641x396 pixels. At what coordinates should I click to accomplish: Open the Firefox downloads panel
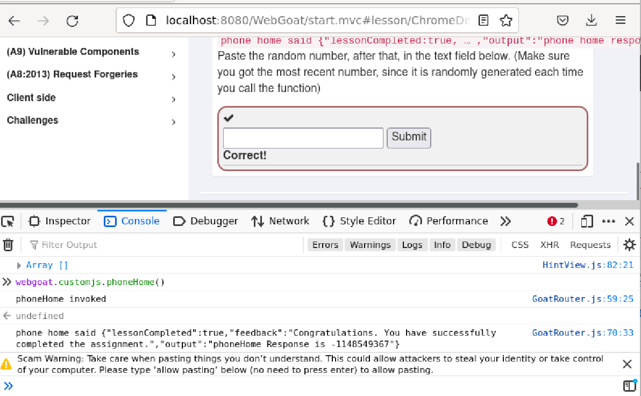coord(591,19)
